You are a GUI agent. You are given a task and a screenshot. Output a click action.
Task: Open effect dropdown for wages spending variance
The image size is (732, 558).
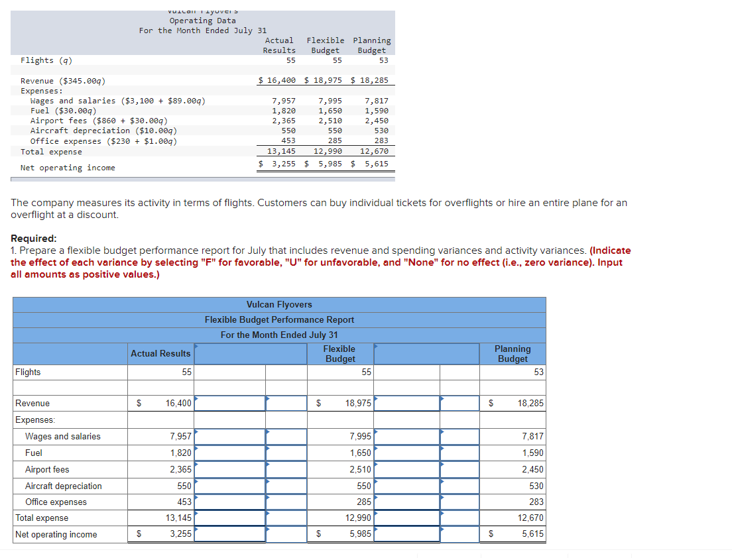[x=286, y=436]
